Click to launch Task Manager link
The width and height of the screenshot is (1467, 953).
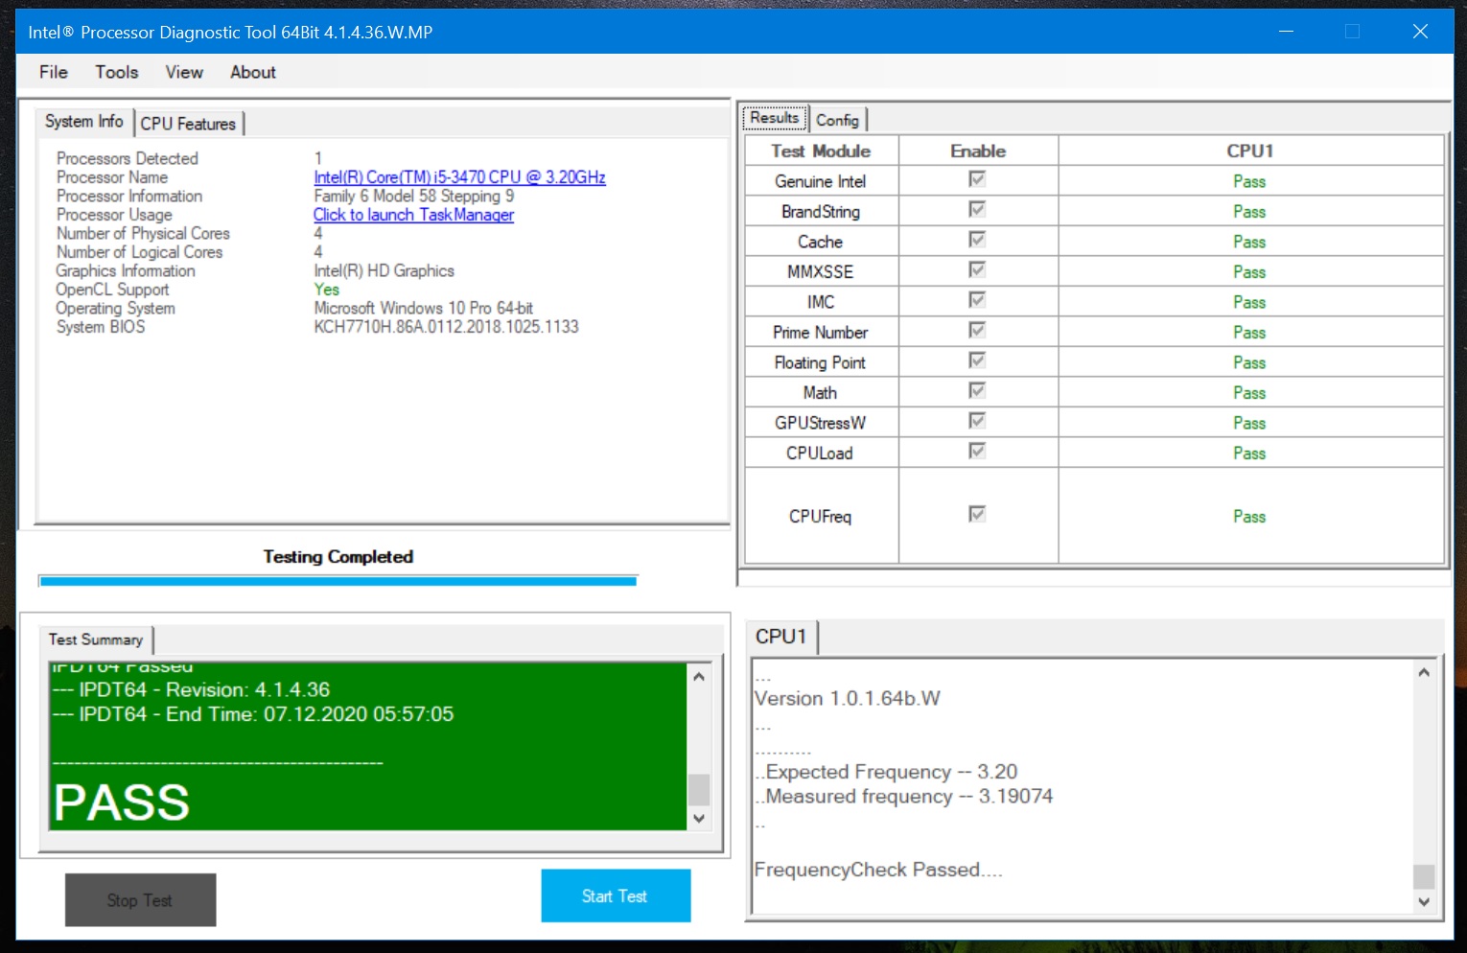(413, 215)
